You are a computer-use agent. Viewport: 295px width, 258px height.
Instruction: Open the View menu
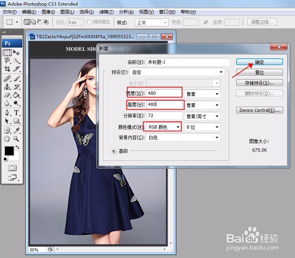tap(146, 12)
